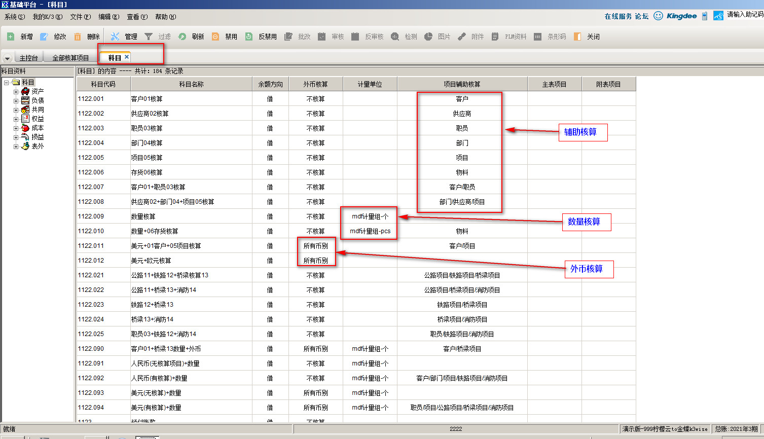The width and height of the screenshot is (764, 439).
Task: Click the 删除 (Delete) trash icon
Action: [x=78, y=36]
